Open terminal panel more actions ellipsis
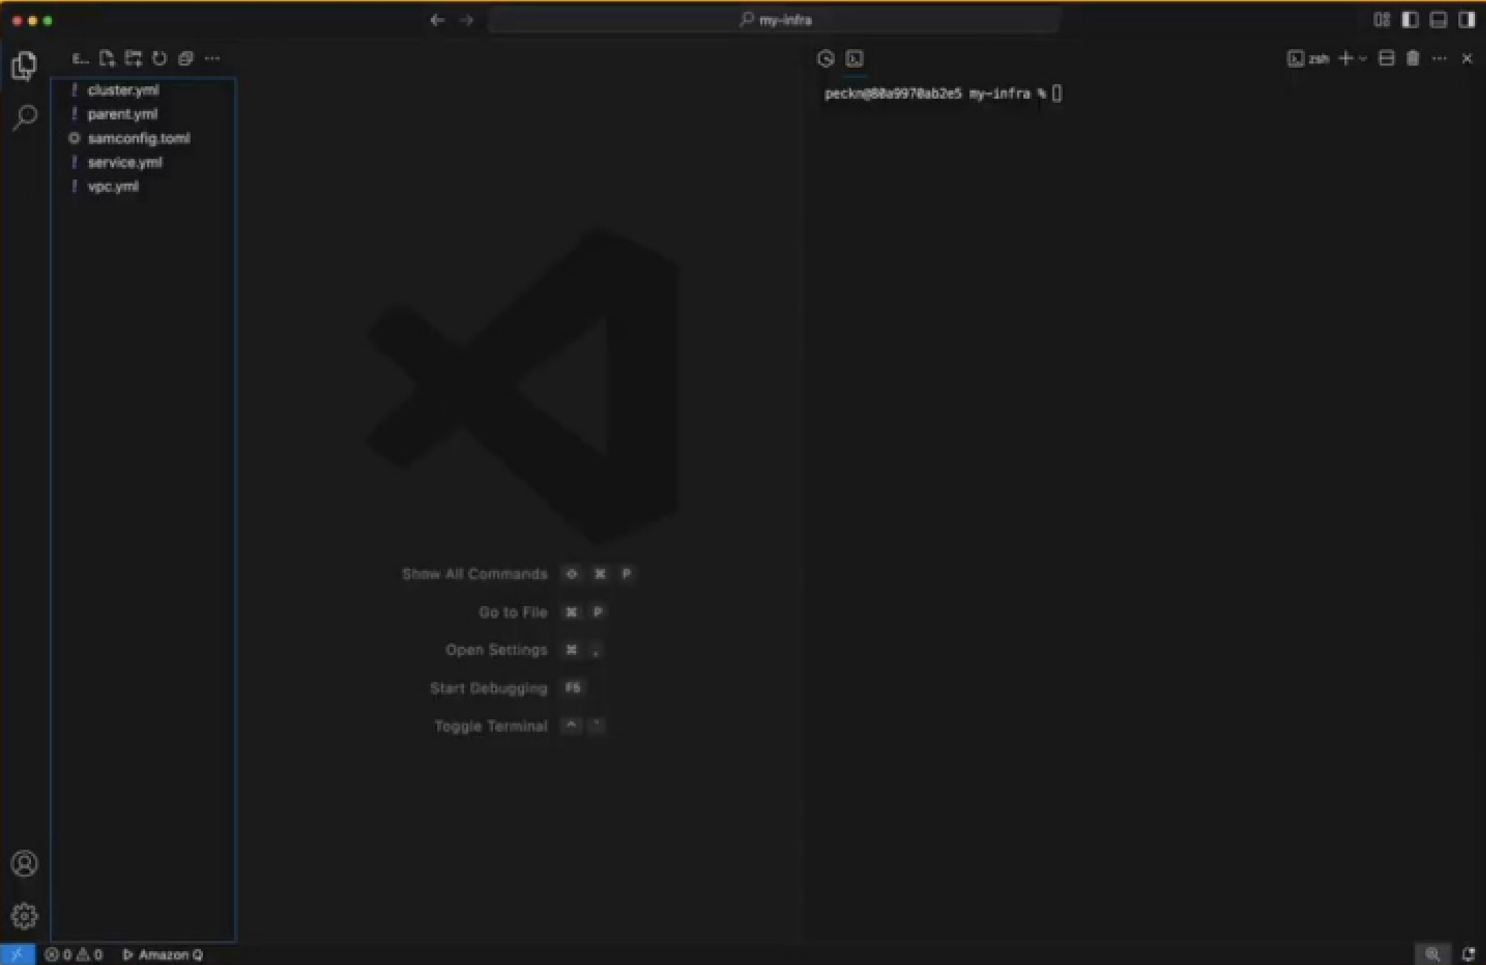 coord(1439,59)
